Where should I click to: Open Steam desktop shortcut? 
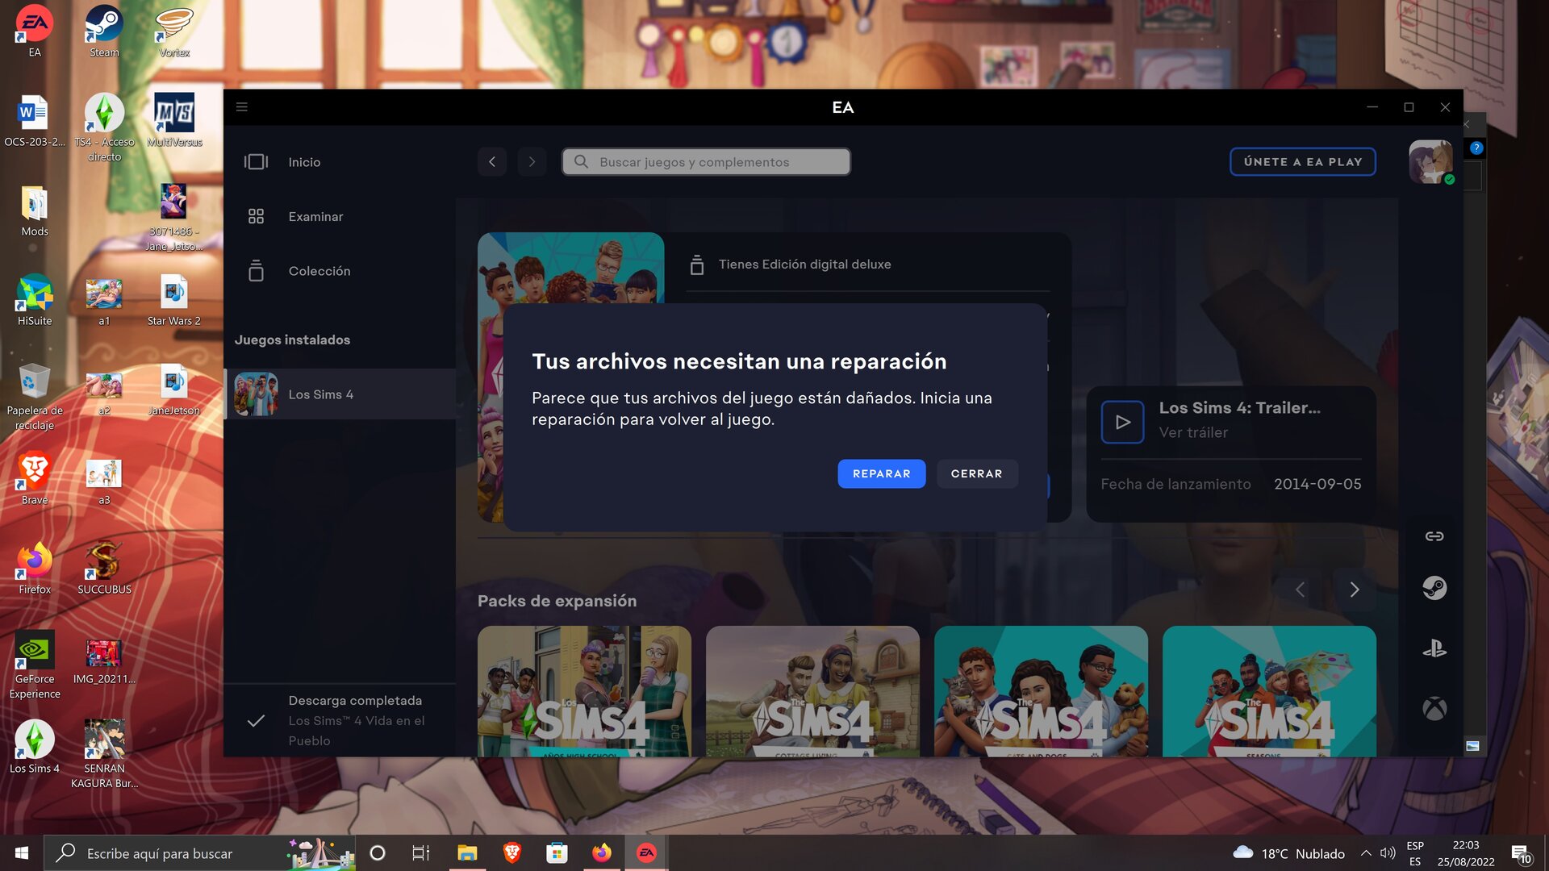(104, 31)
